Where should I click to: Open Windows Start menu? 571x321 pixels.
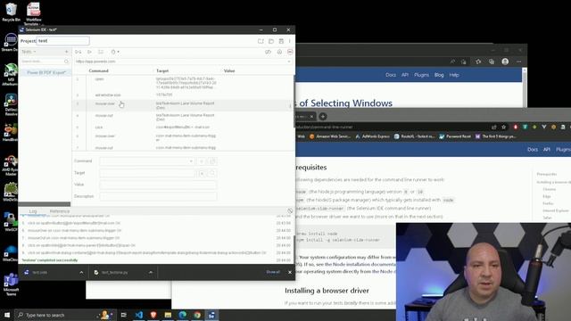pos(7,315)
